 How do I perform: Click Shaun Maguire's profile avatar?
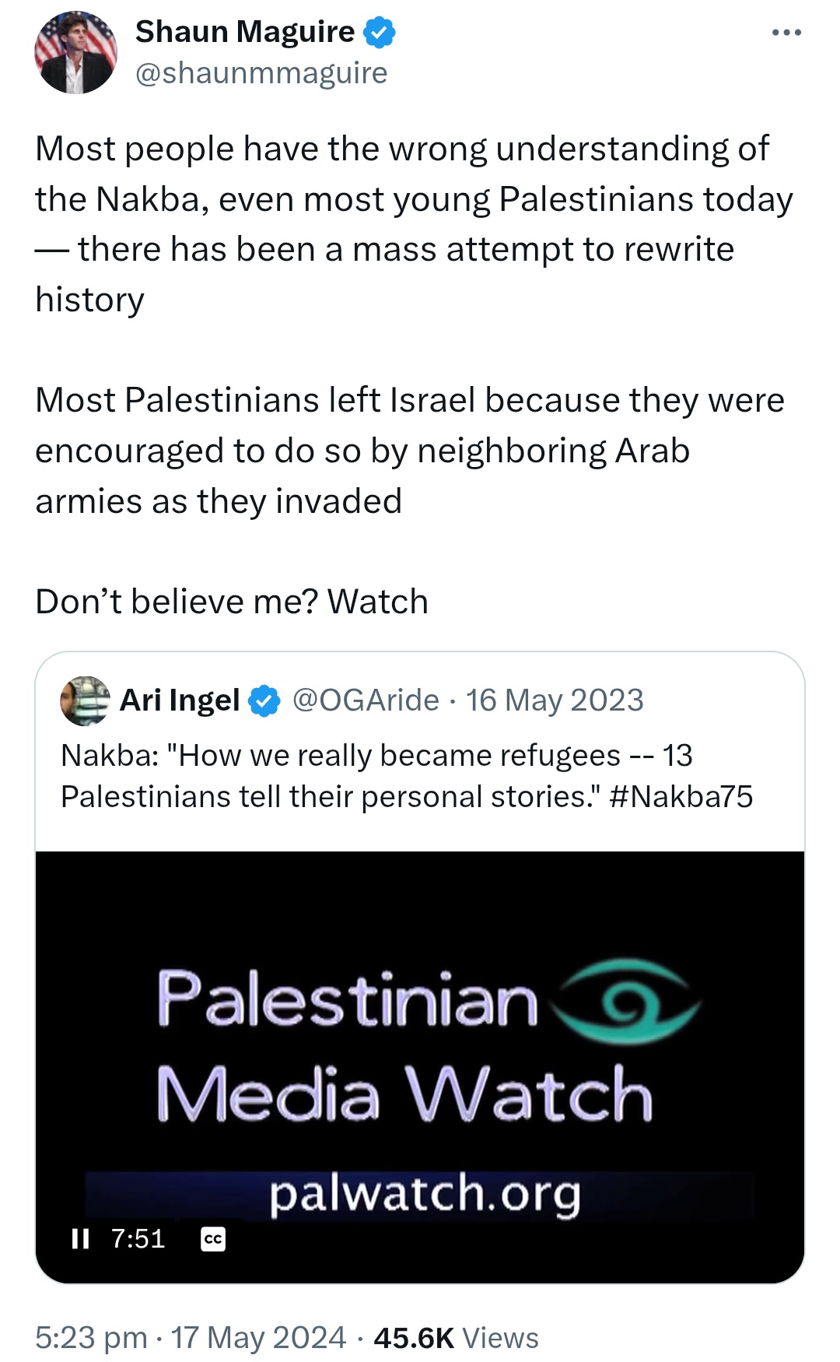75,52
